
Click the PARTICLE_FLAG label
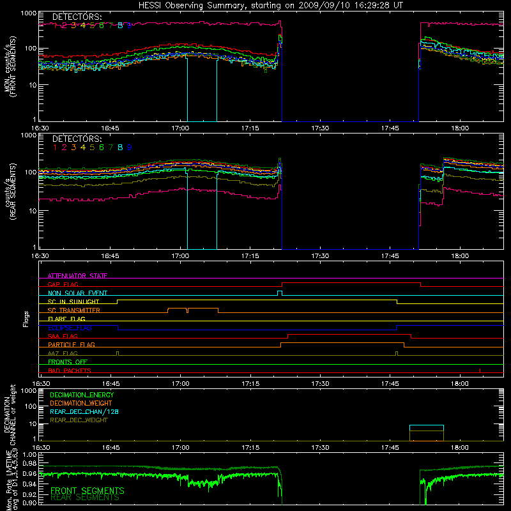(x=72, y=344)
